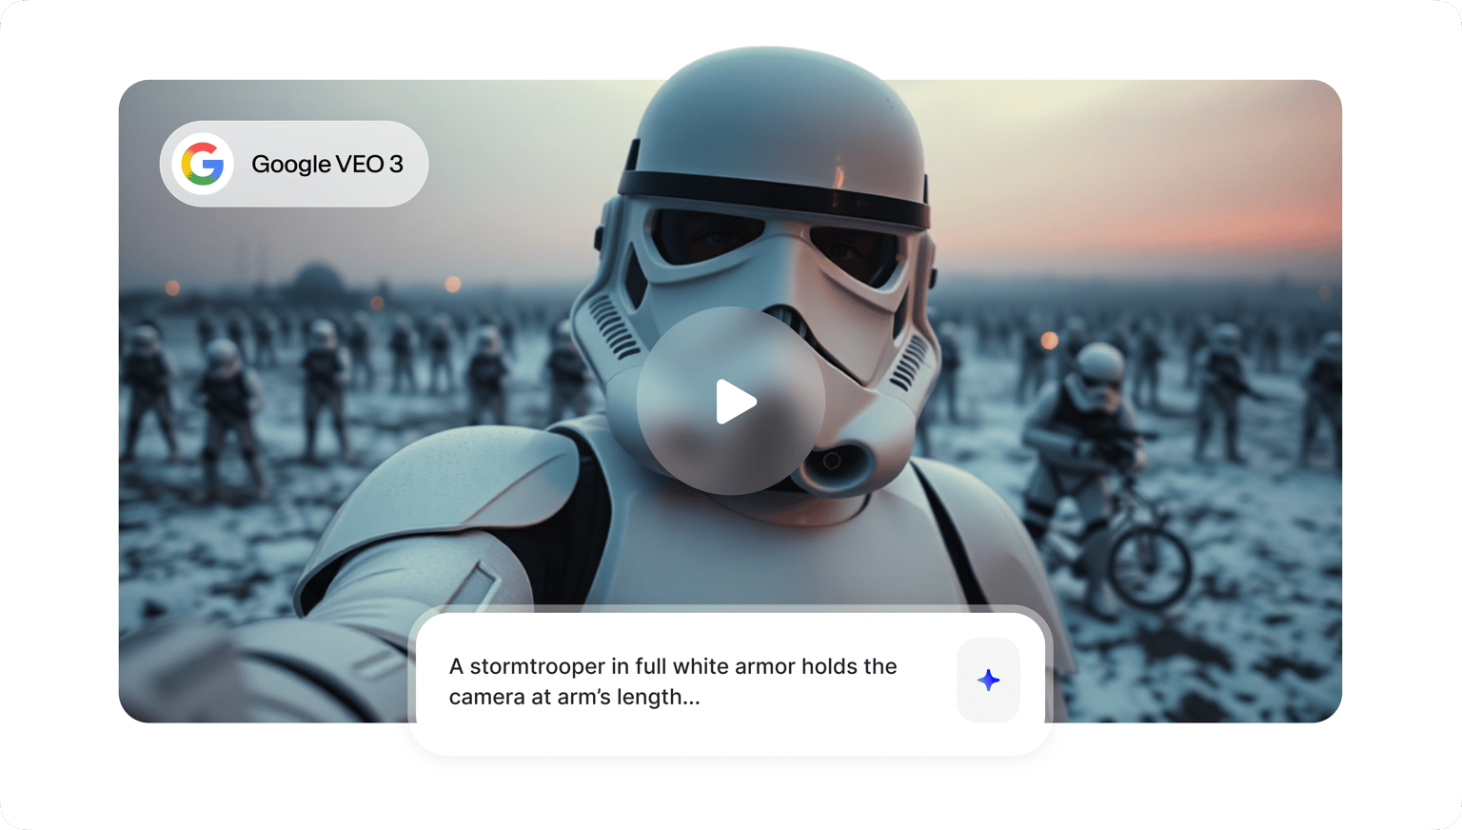The width and height of the screenshot is (1462, 830).
Task: Click the blue sparkle generate button
Action: [988, 680]
